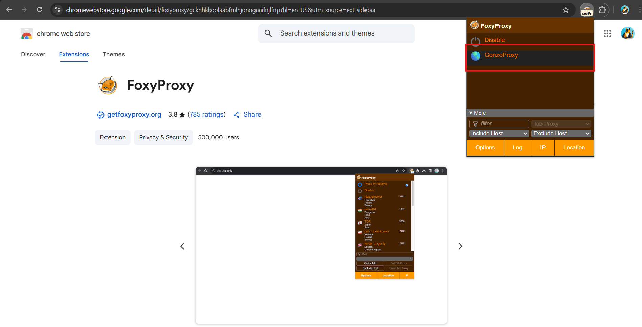The image size is (642, 327).
Task: Click the chrome web store title text
Action: click(63, 34)
